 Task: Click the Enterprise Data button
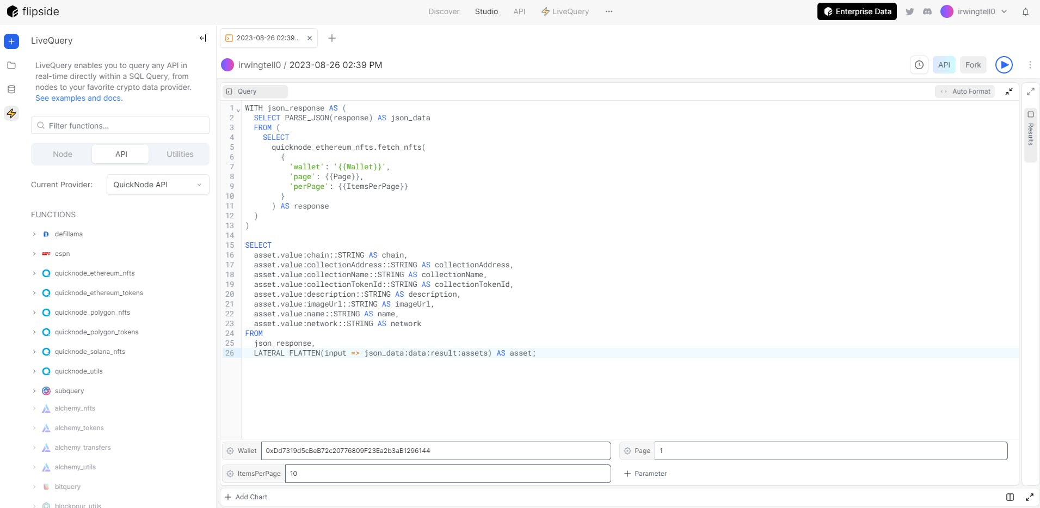point(857,11)
